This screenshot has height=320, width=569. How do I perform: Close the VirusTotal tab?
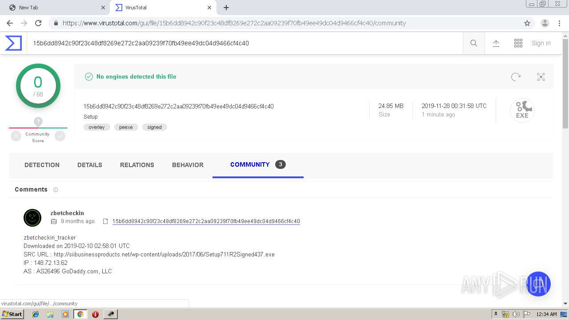(209, 8)
